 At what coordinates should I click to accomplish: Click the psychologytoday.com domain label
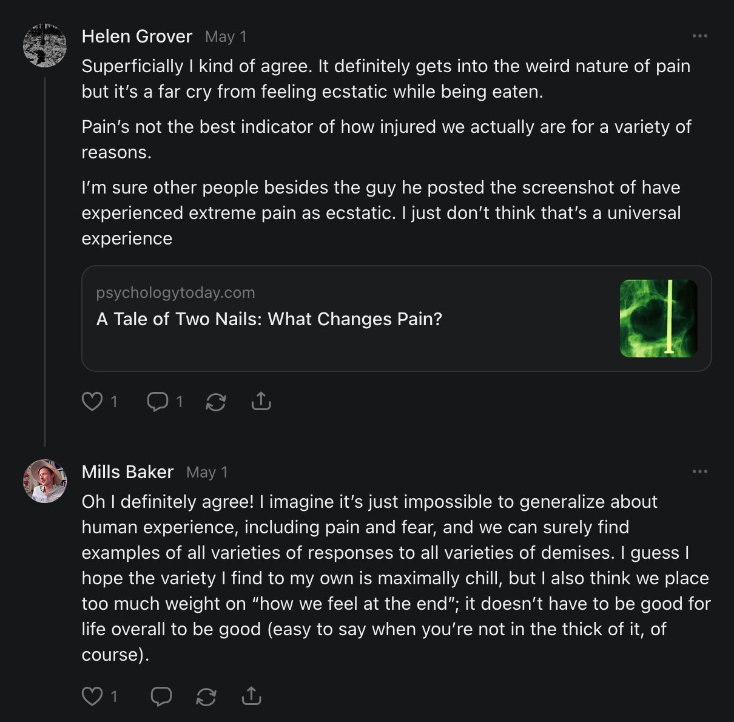(175, 292)
